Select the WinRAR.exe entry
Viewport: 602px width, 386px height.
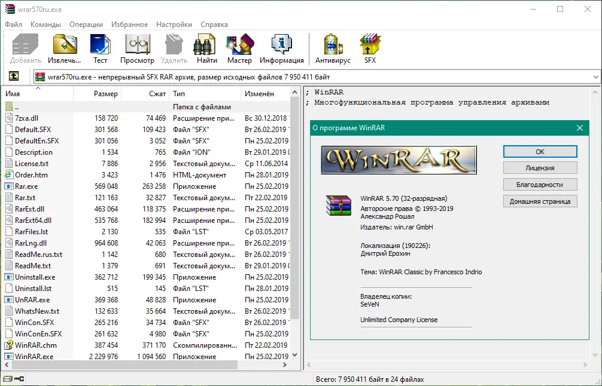(147, 356)
